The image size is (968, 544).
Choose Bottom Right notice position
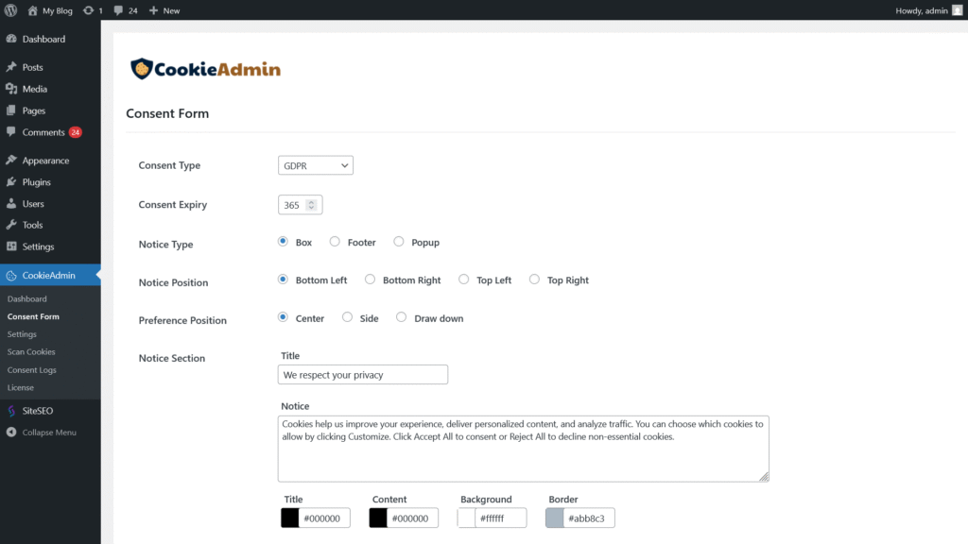tap(370, 280)
